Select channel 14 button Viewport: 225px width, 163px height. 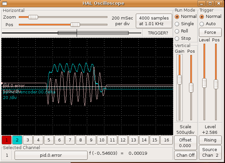(144, 140)
